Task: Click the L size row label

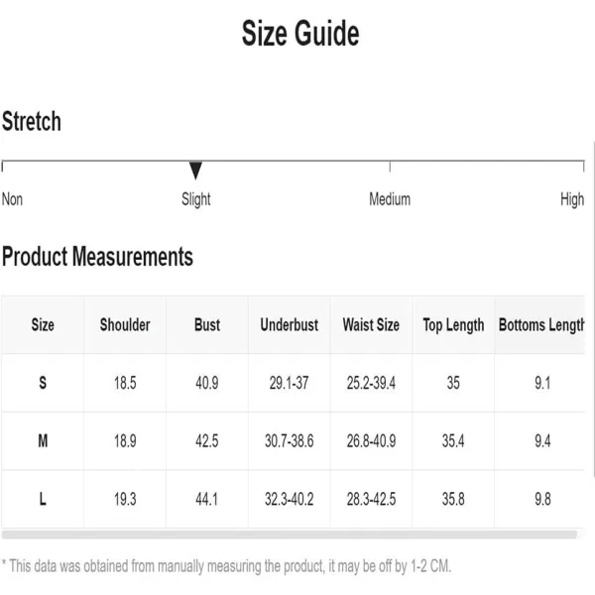Action: [x=43, y=499]
